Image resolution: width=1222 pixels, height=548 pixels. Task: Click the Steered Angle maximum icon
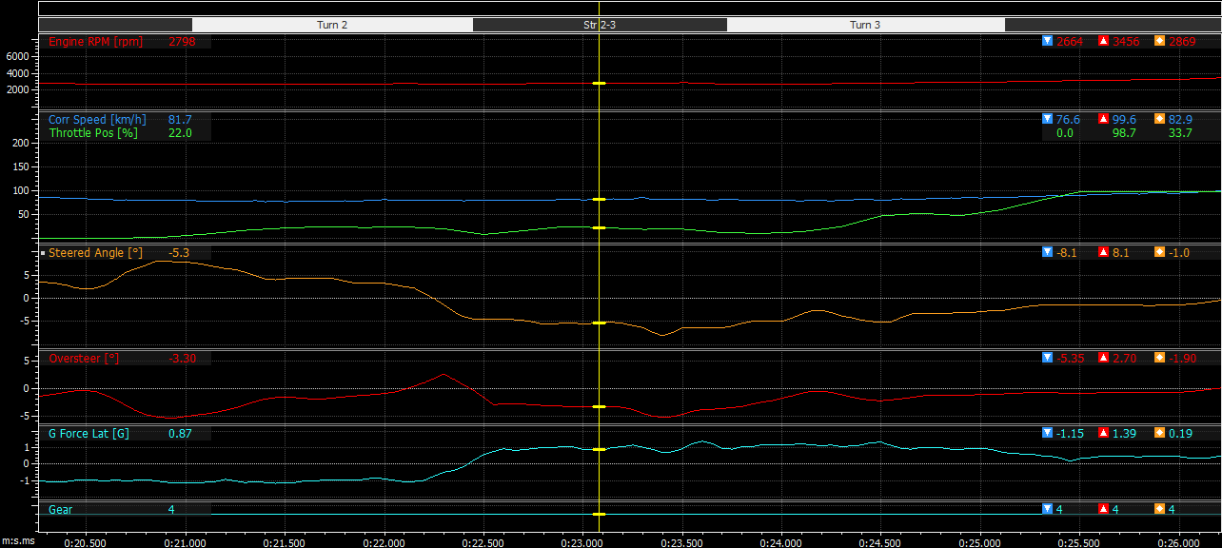[1104, 252]
